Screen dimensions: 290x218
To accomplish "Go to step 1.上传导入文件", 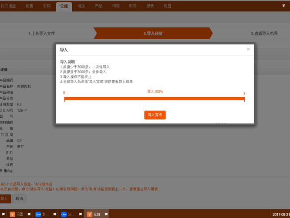I will [41, 34].
